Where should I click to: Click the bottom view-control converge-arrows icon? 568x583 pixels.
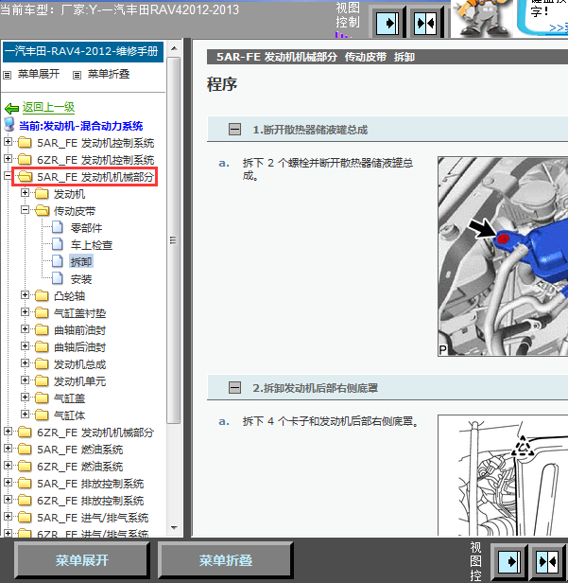pos(546,561)
